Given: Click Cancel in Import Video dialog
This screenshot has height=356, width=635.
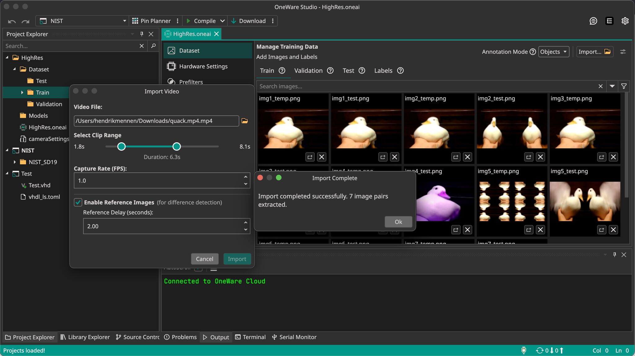Looking at the screenshot, I should coord(204,259).
